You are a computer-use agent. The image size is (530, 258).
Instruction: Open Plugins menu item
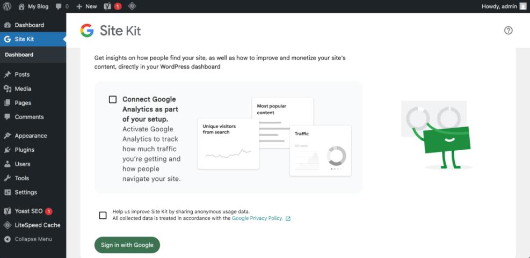point(33,150)
